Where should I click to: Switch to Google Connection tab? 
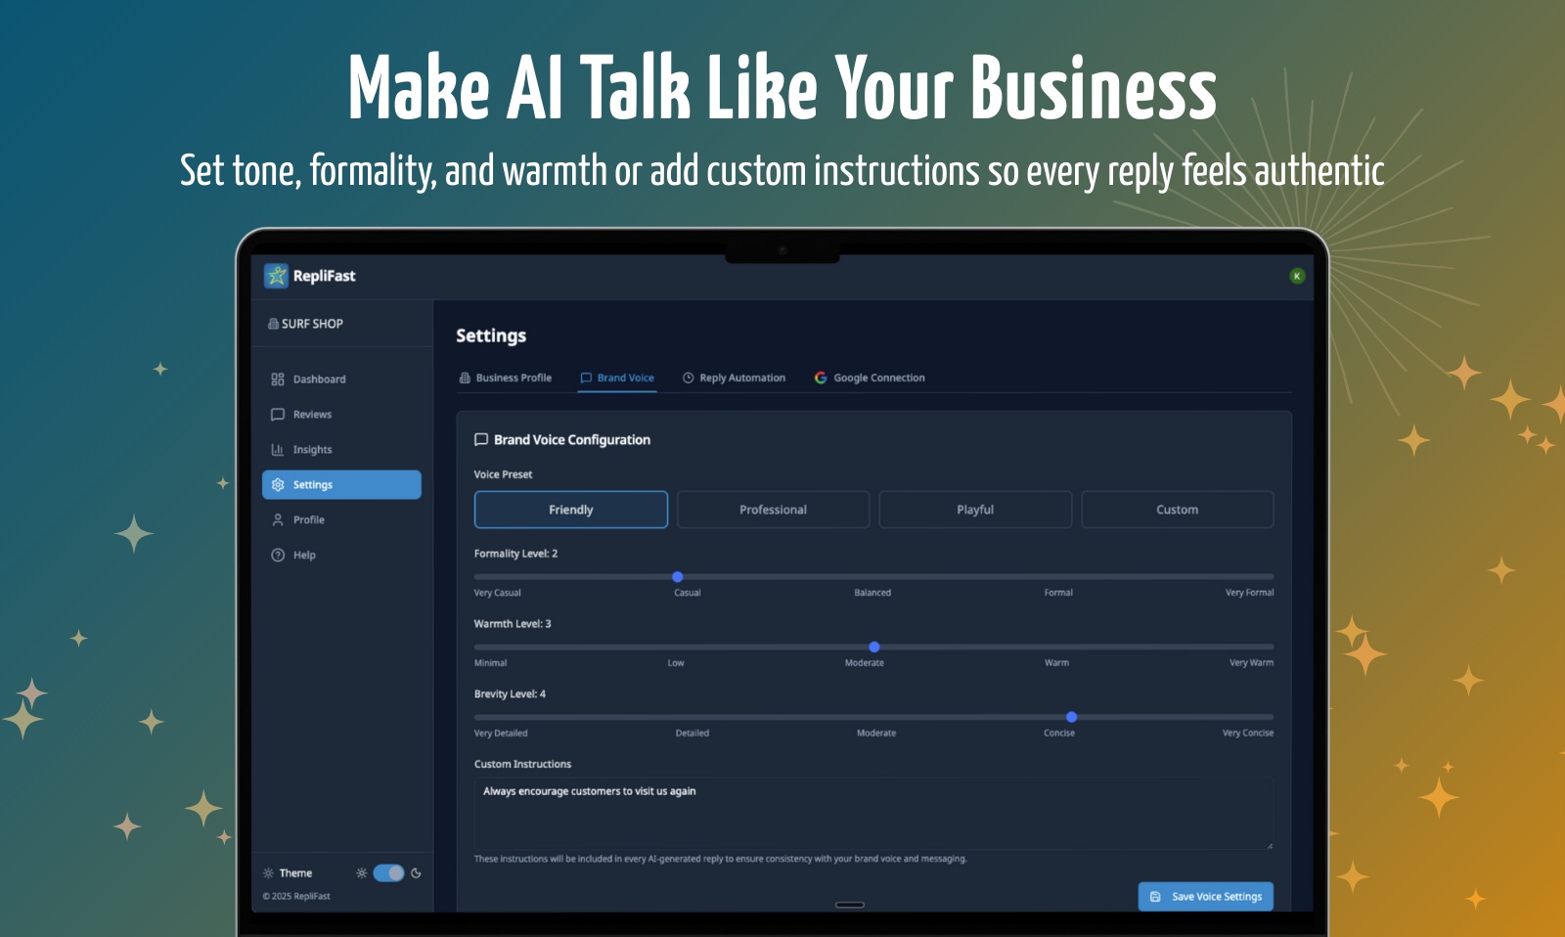click(x=870, y=378)
